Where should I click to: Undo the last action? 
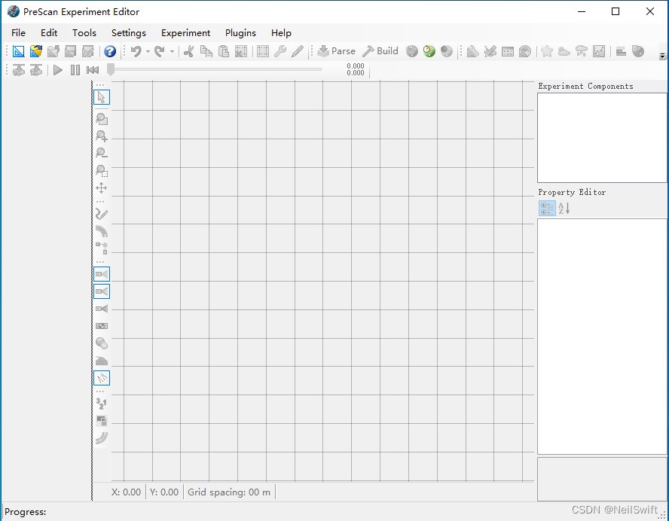pyautogui.click(x=136, y=51)
